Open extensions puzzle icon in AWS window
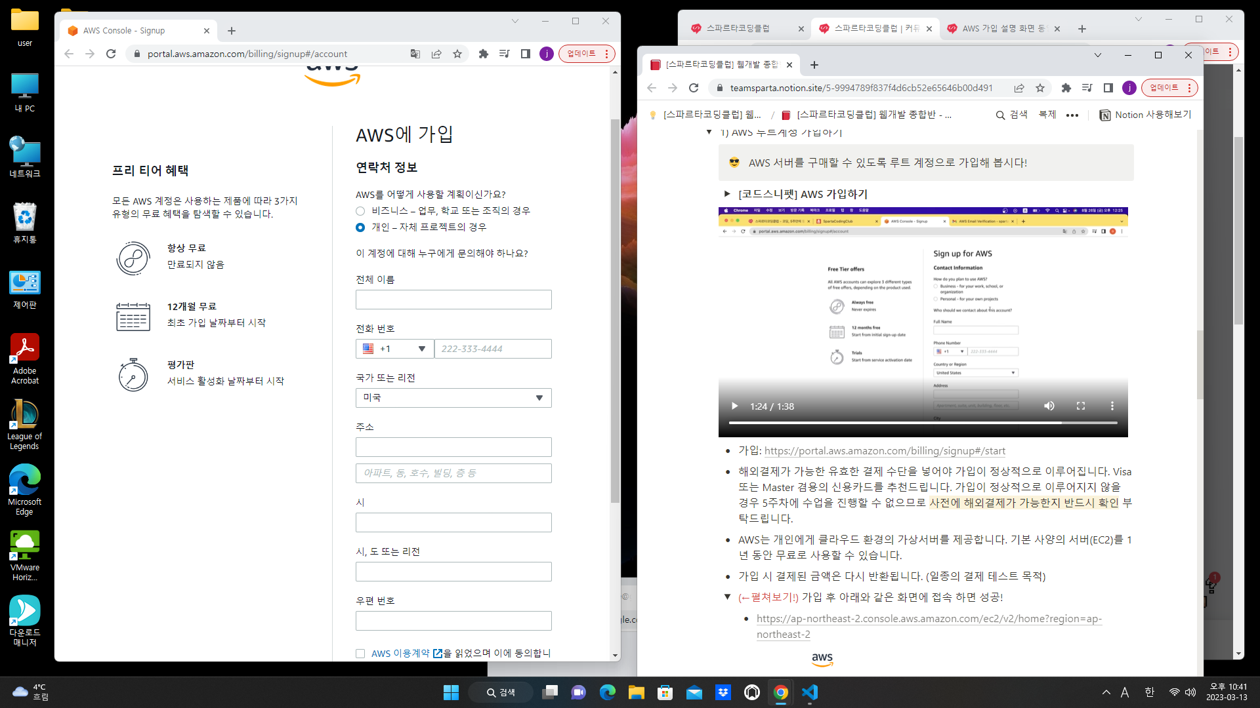Viewport: 1260px width, 708px height. point(484,54)
